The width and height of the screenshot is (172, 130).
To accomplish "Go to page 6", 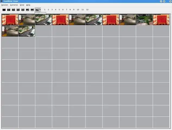I will [x=63, y=10].
